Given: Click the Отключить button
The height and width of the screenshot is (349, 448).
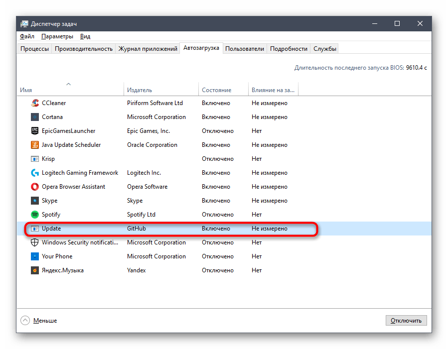Looking at the screenshot, I should (406, 321).
